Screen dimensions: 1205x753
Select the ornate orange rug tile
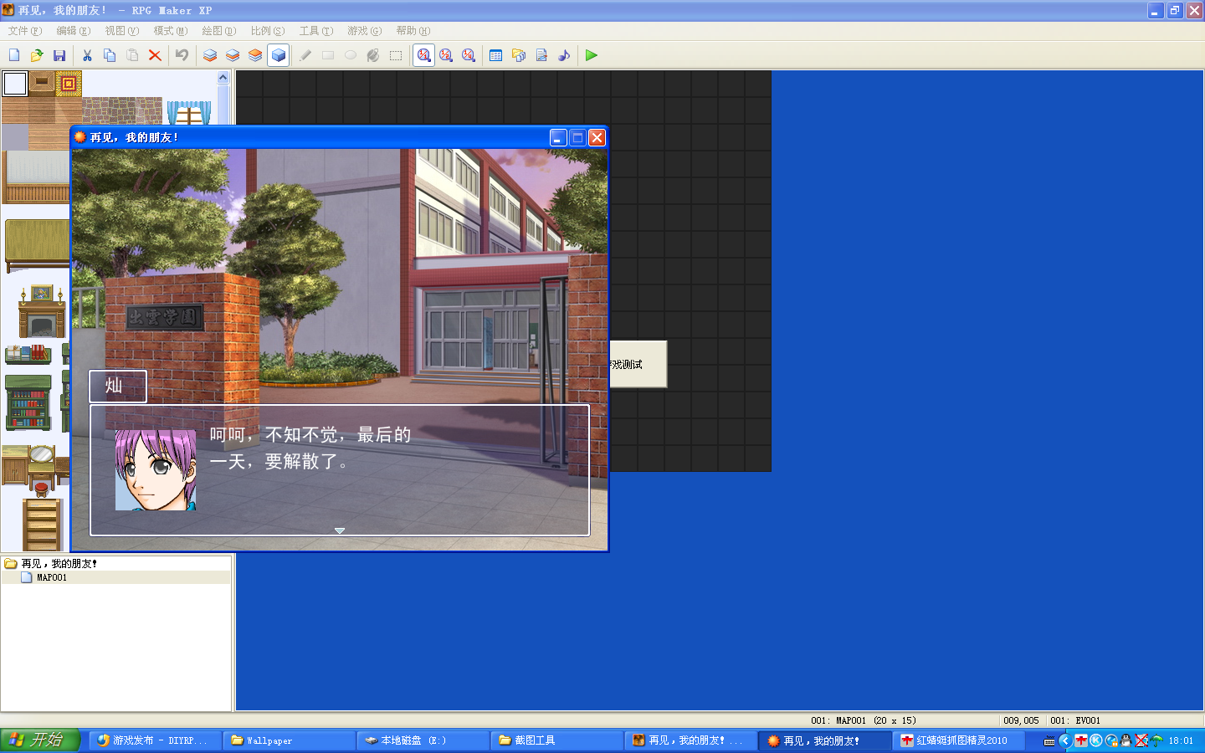click(69, 84)
